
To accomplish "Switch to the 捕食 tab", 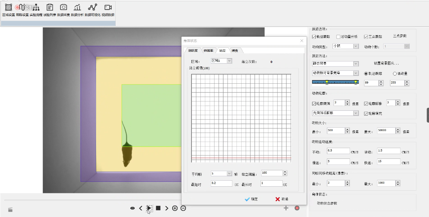I will coord(235,50).
